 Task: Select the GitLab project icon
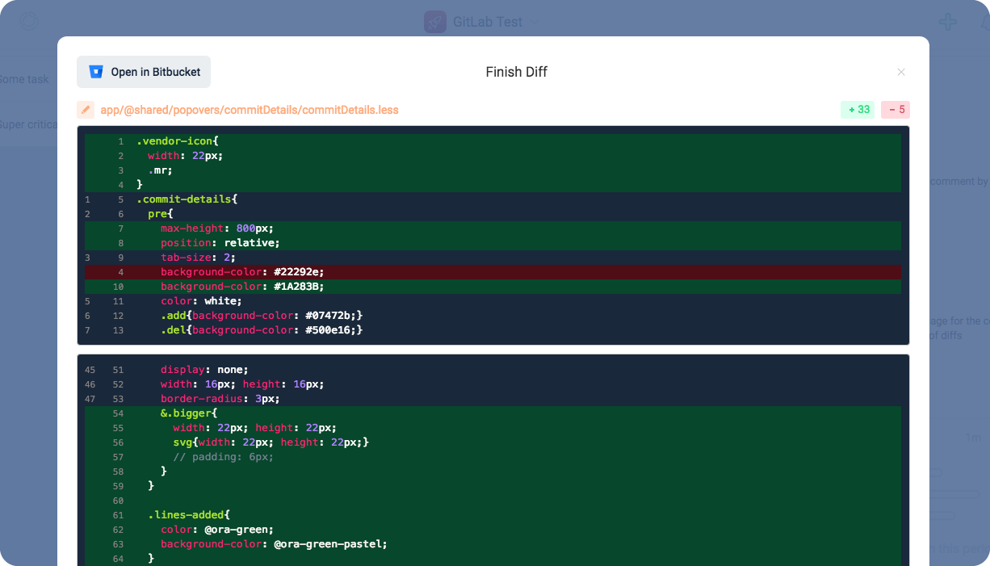point(434,22)
